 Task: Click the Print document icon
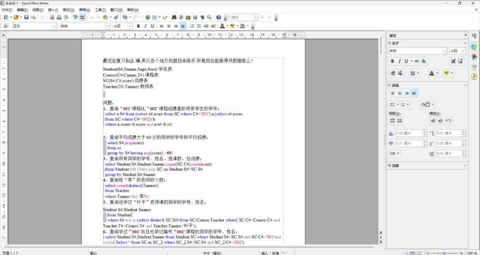pyautogui.click(x=59, y=17)
